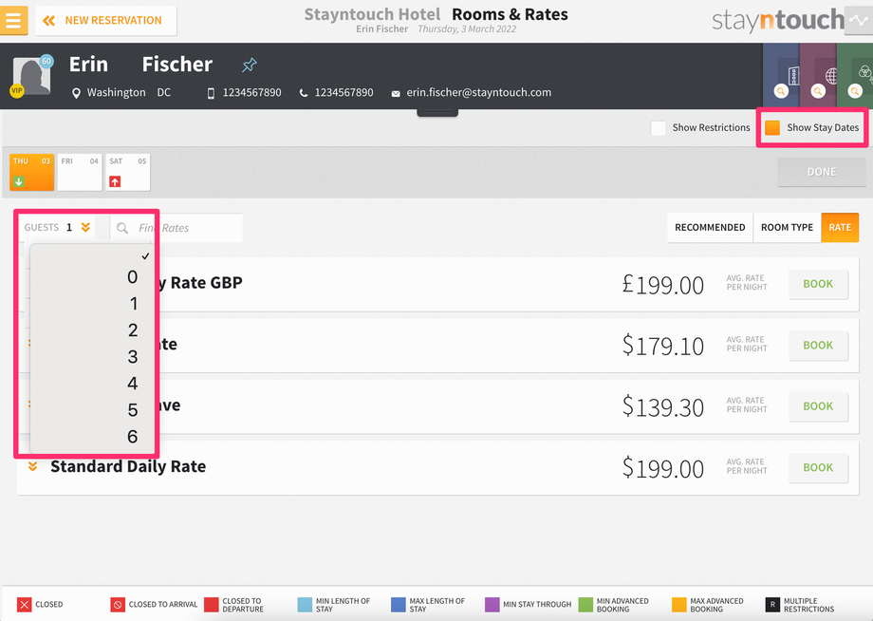Enable Show Restrictions checkbox
Viewport: 873px width, 621px height.
(x=659, y=128)
